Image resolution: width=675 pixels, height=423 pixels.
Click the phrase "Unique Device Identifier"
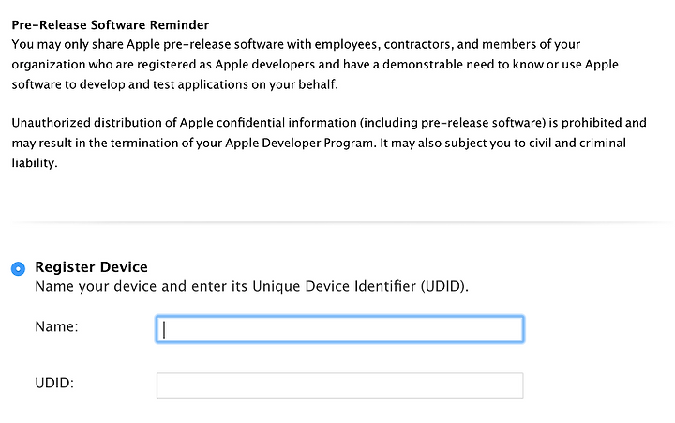(334, 286)
